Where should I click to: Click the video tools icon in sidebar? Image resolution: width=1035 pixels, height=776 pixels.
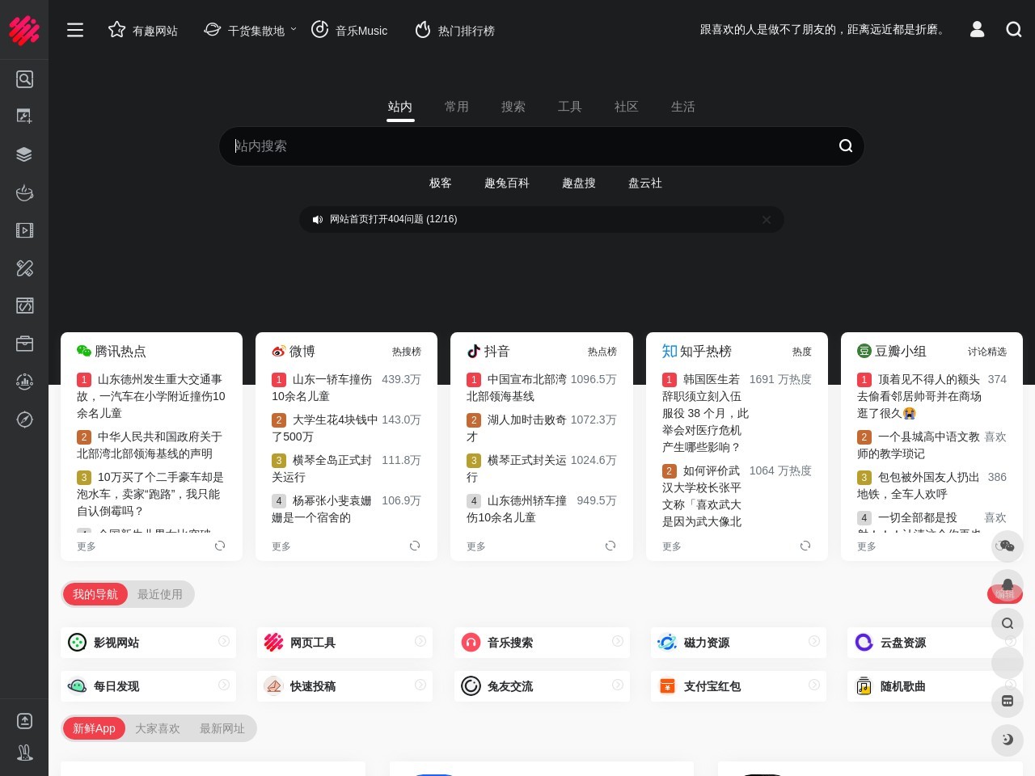(24, 230)
